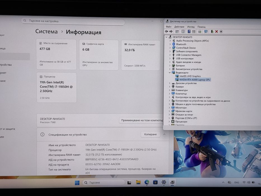Select NVIDIA RTX A3000 Laptop GPU

click(195, 80)
